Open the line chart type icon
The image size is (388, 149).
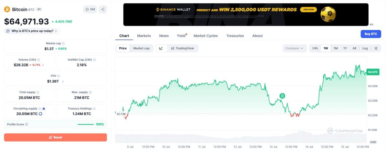pyautogui.click(x=161, y=48)
